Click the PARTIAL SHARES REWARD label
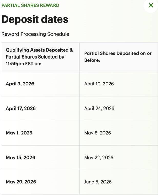The image size is (158, 195). 30,5
